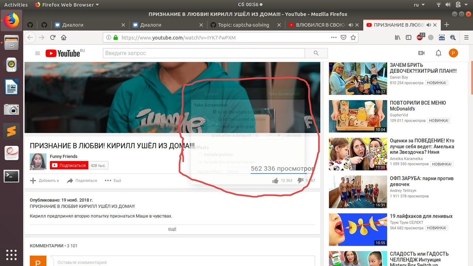Open LibreOffice Writer from the dock
This screenshot has height=266, width=473.
[x=11, y=87]
